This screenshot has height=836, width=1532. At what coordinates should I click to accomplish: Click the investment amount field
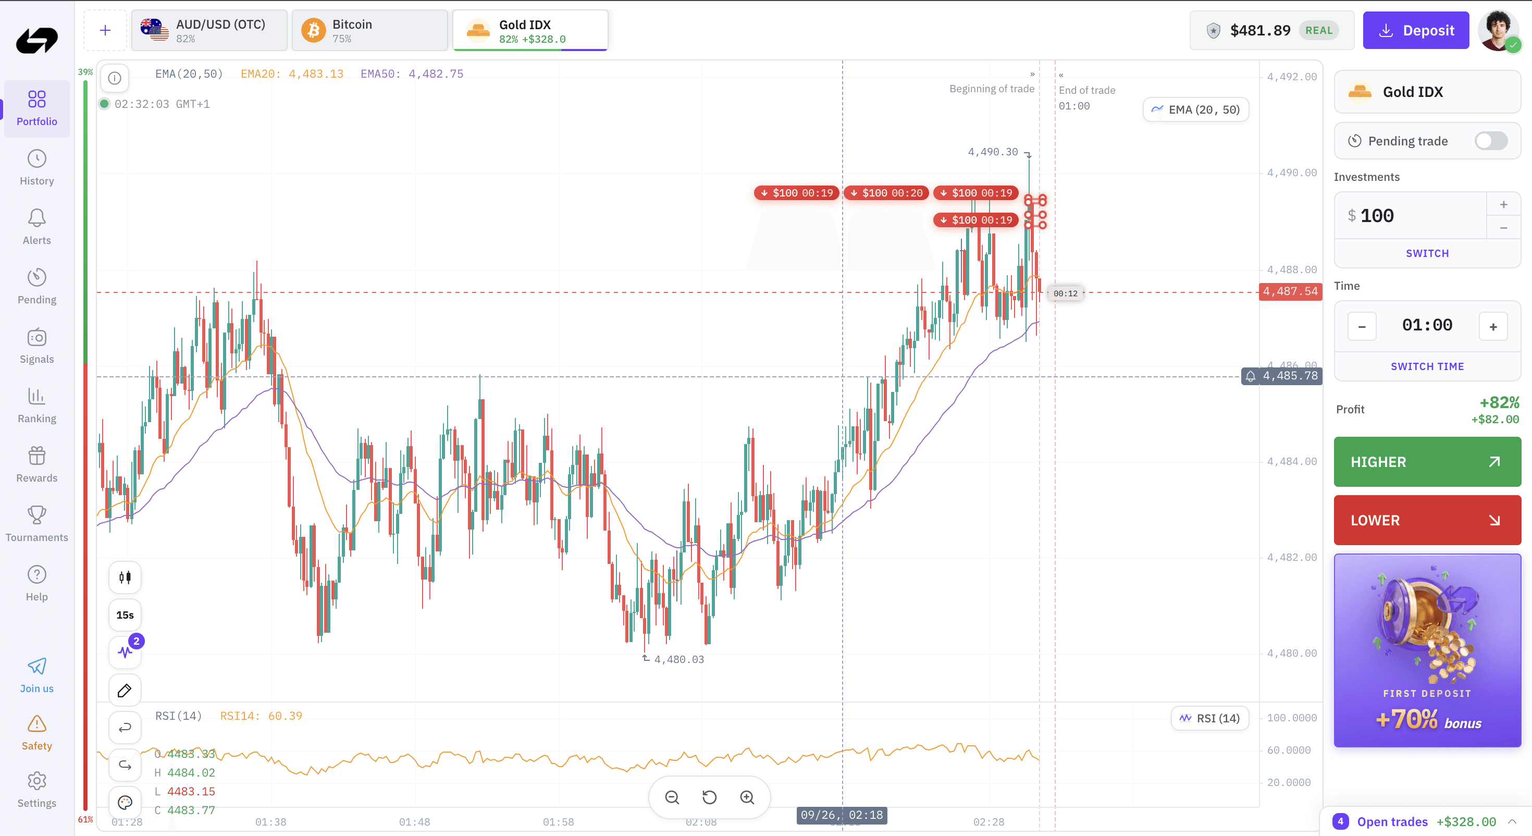[x=1411, y=215]
